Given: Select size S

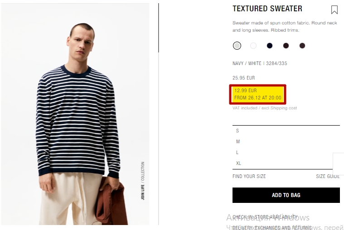Looking at the screenshot, I should (x=286, y=131).
